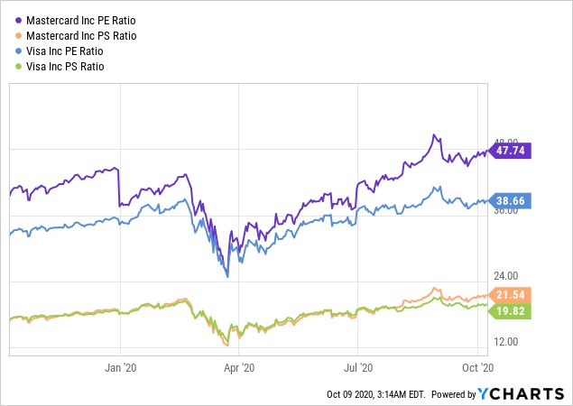Click the Jan '20 x-axis label
Viewport: 573px width, 406px height.
click(x=122, y=367)
